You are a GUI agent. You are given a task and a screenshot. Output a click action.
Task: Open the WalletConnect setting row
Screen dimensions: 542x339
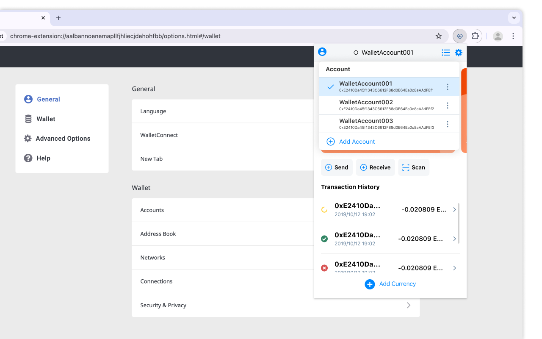coord(223,135)
